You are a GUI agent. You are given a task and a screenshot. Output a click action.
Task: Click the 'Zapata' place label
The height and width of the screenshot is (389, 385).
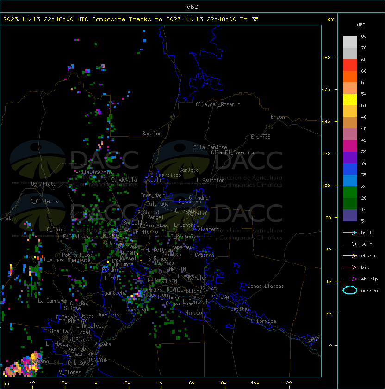click(x=103, y=344)
